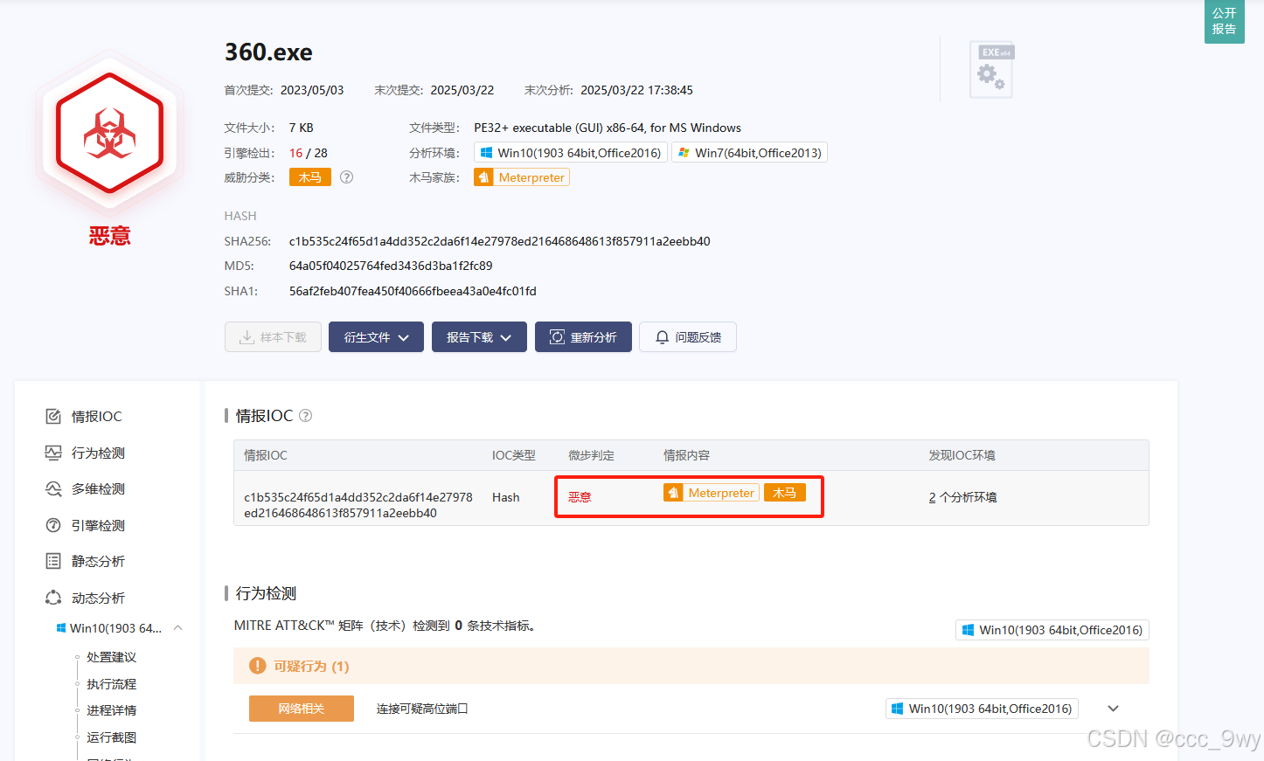Image resolution: width=1264 pixels, height=761 pixels.
Task: Click the bell icon in 问题反馈 button
Action: click(x=662, y=337)
